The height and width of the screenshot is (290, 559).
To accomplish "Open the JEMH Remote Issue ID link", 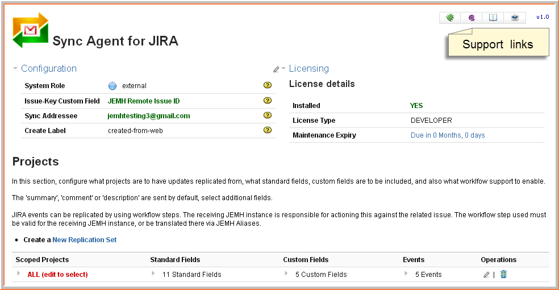I will tap(144, 101).
